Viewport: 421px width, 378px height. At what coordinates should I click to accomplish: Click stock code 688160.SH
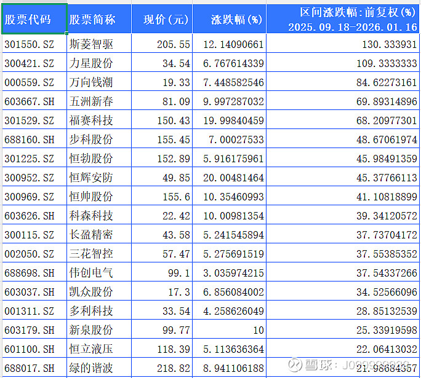click(30, 140)
